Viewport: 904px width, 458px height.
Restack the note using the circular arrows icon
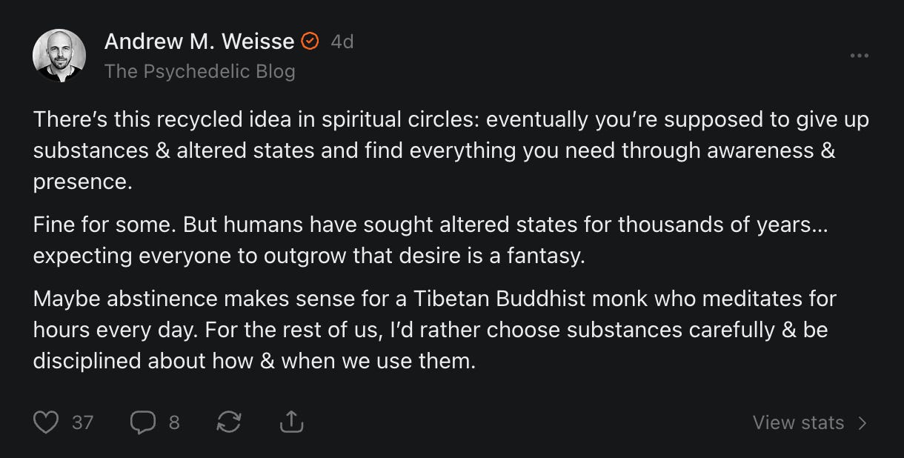click(x=228, y=422)
